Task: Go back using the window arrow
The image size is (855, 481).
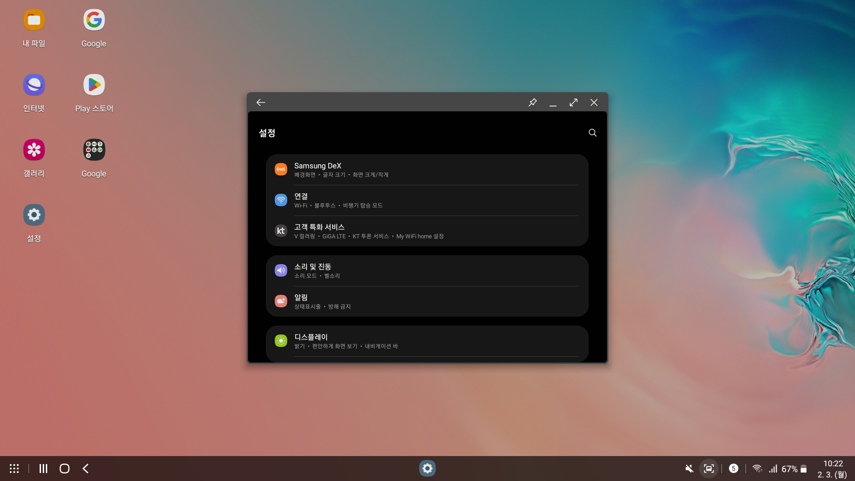Action: 261,102
